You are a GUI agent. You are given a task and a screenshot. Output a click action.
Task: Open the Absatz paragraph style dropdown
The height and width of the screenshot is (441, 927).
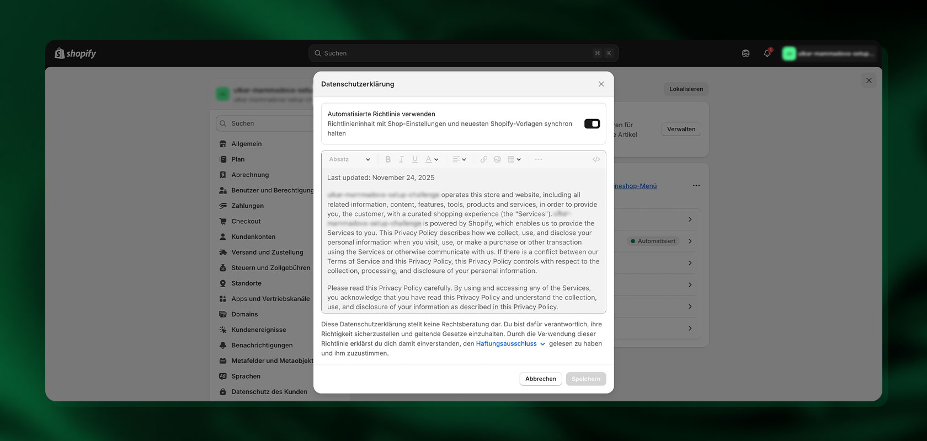(349, 159)
